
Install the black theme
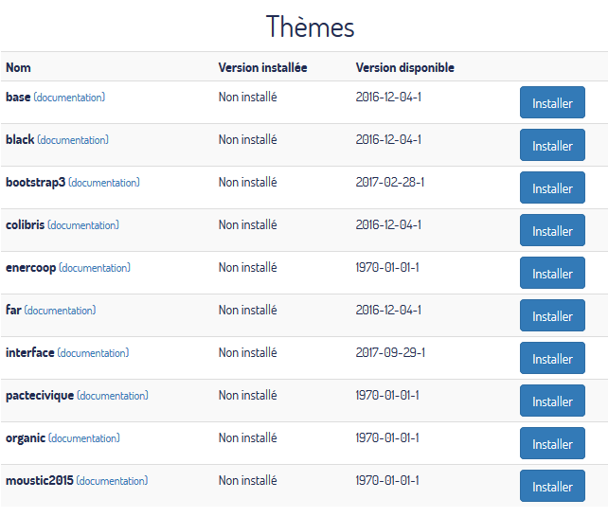(x=552, y=145)
